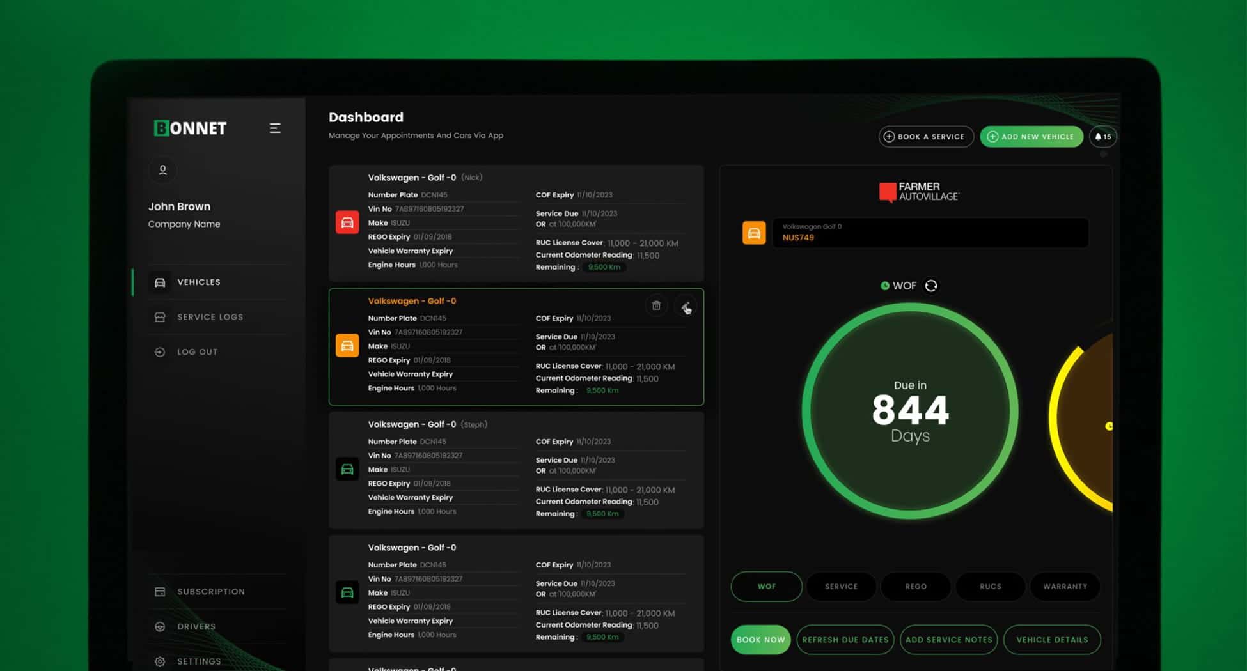This screenshot has height=671, width=1247.
Task: Toggle the sidebar hamburger menu
Action: point(275,128)
